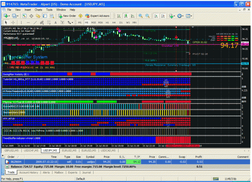This screenshot has width=252, height=182.
Task: Sort orders by the Size column
Action: (78, 157)
